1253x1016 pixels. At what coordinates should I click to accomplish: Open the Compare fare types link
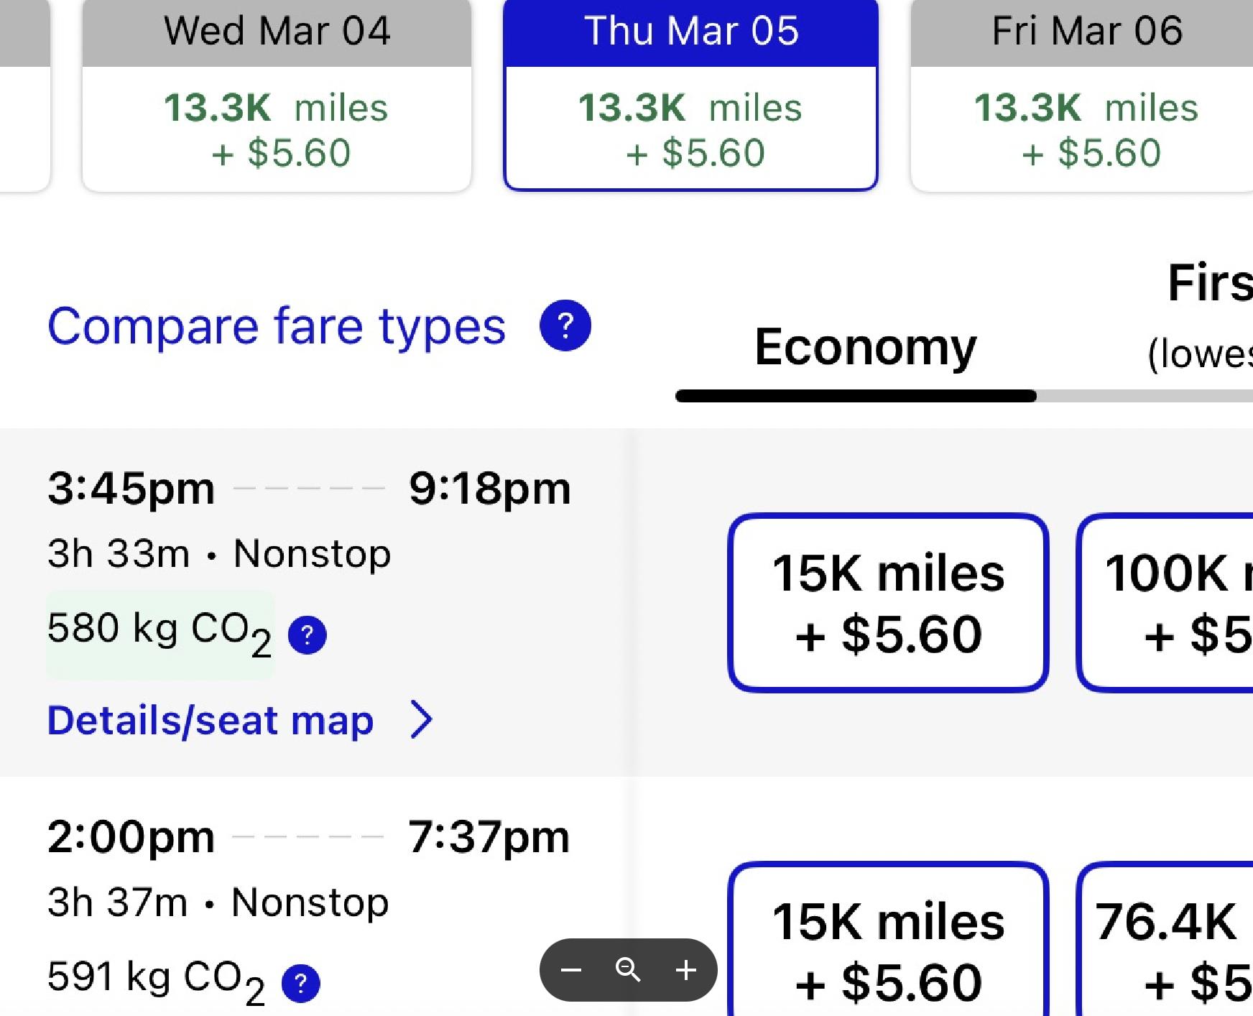[x=277, y=326]
